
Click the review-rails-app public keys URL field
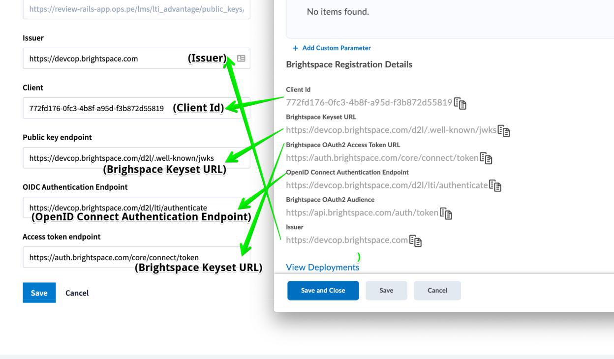pyautogui.click(x=136, y=9)
